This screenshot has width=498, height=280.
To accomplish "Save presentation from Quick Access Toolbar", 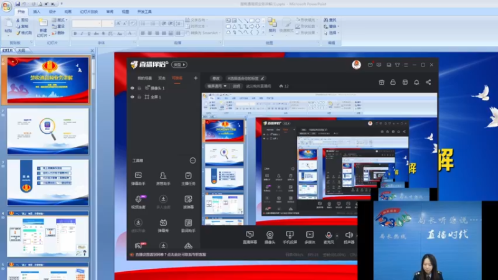I will point(18,4).
